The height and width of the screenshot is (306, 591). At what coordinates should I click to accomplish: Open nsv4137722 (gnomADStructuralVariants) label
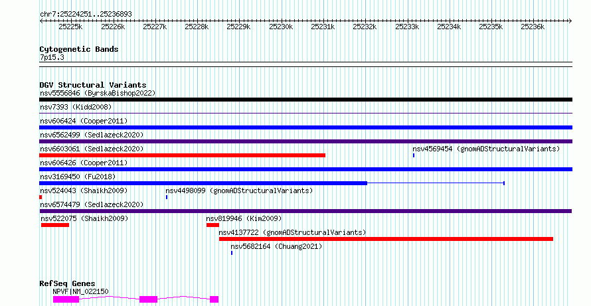(x=292, y=232)
